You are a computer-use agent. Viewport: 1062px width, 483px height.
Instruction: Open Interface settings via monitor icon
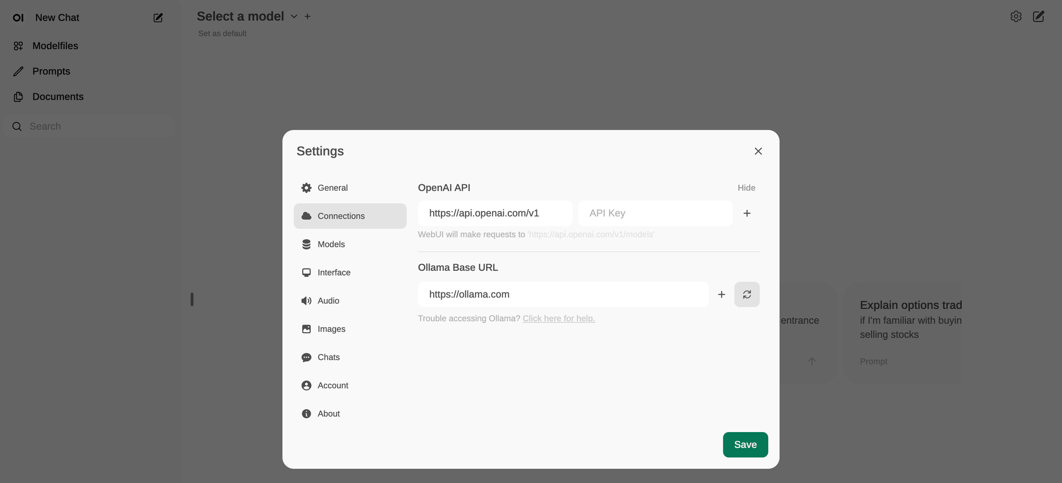tap(306, 272)
